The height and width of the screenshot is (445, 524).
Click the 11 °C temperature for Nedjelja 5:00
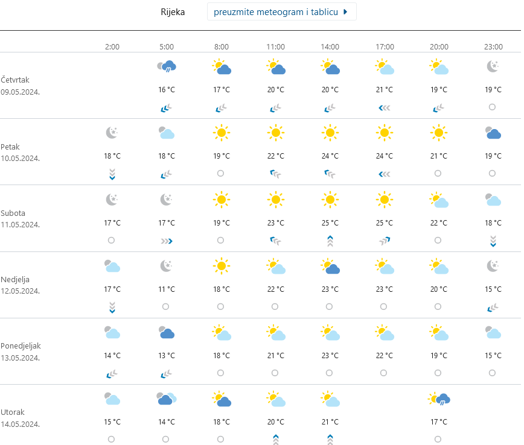[167, 289]
